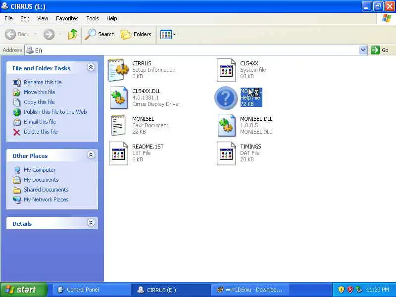Screen dimensions: 396x297
Task: Collapse the Other Places panel
Action: [x=91, y=155]
